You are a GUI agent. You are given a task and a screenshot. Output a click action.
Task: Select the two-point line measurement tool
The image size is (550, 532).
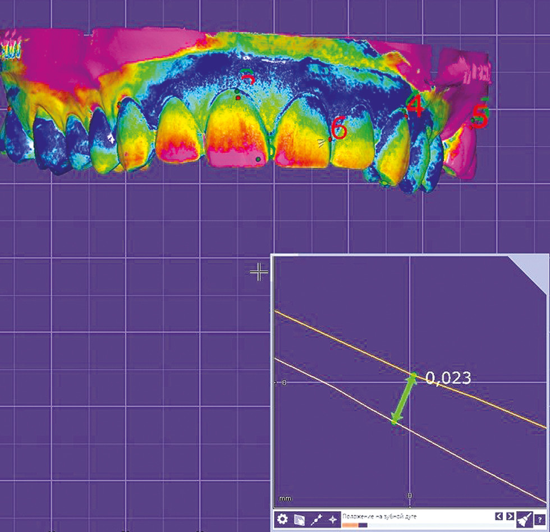[316, 519]
